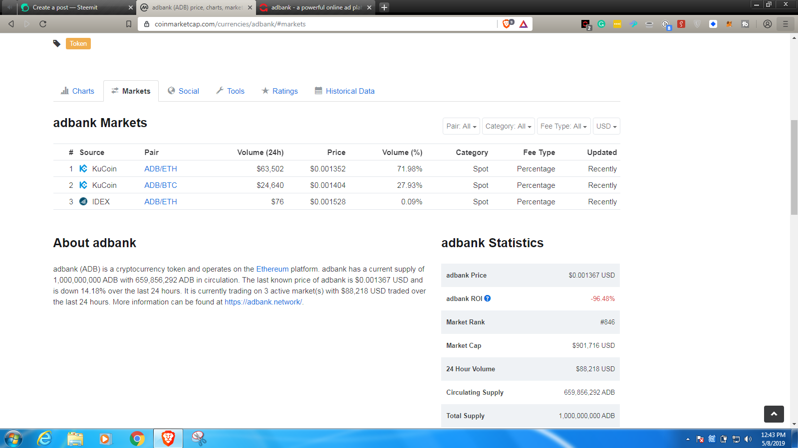The height and width of the screenshot is (448, 798).
Task: View the Ratings tab
Action: tap(279, 91)
